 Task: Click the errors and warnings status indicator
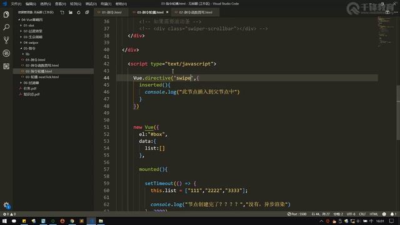point(9,214)
